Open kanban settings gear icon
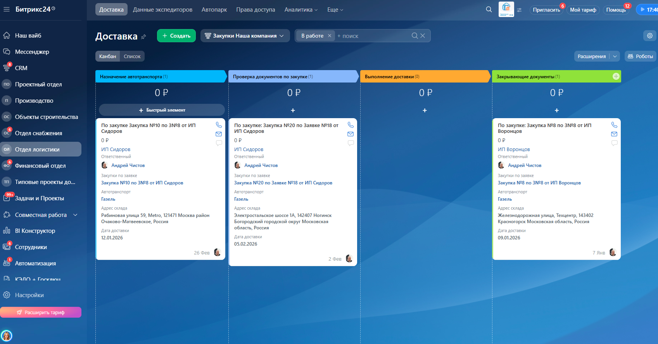Viewport: 658px width, 344px height. 650,36
